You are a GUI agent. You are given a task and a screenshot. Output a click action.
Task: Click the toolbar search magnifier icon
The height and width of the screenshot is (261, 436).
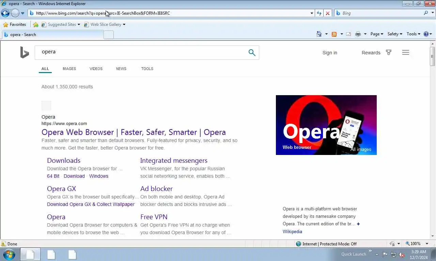[426, 13]
